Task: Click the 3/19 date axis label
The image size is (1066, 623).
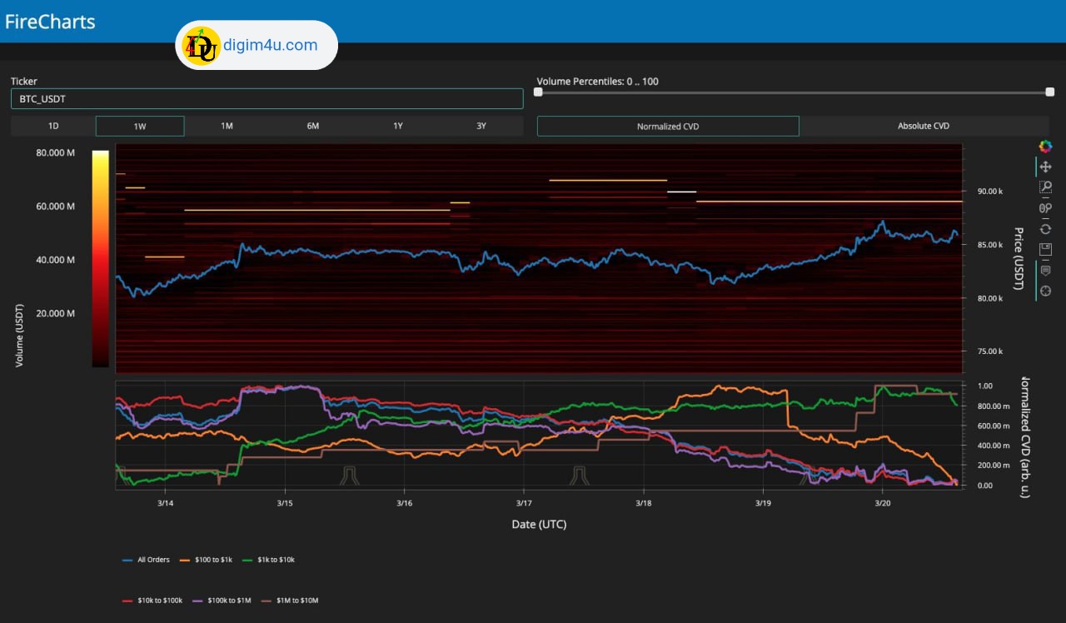Action: [763, 503]
